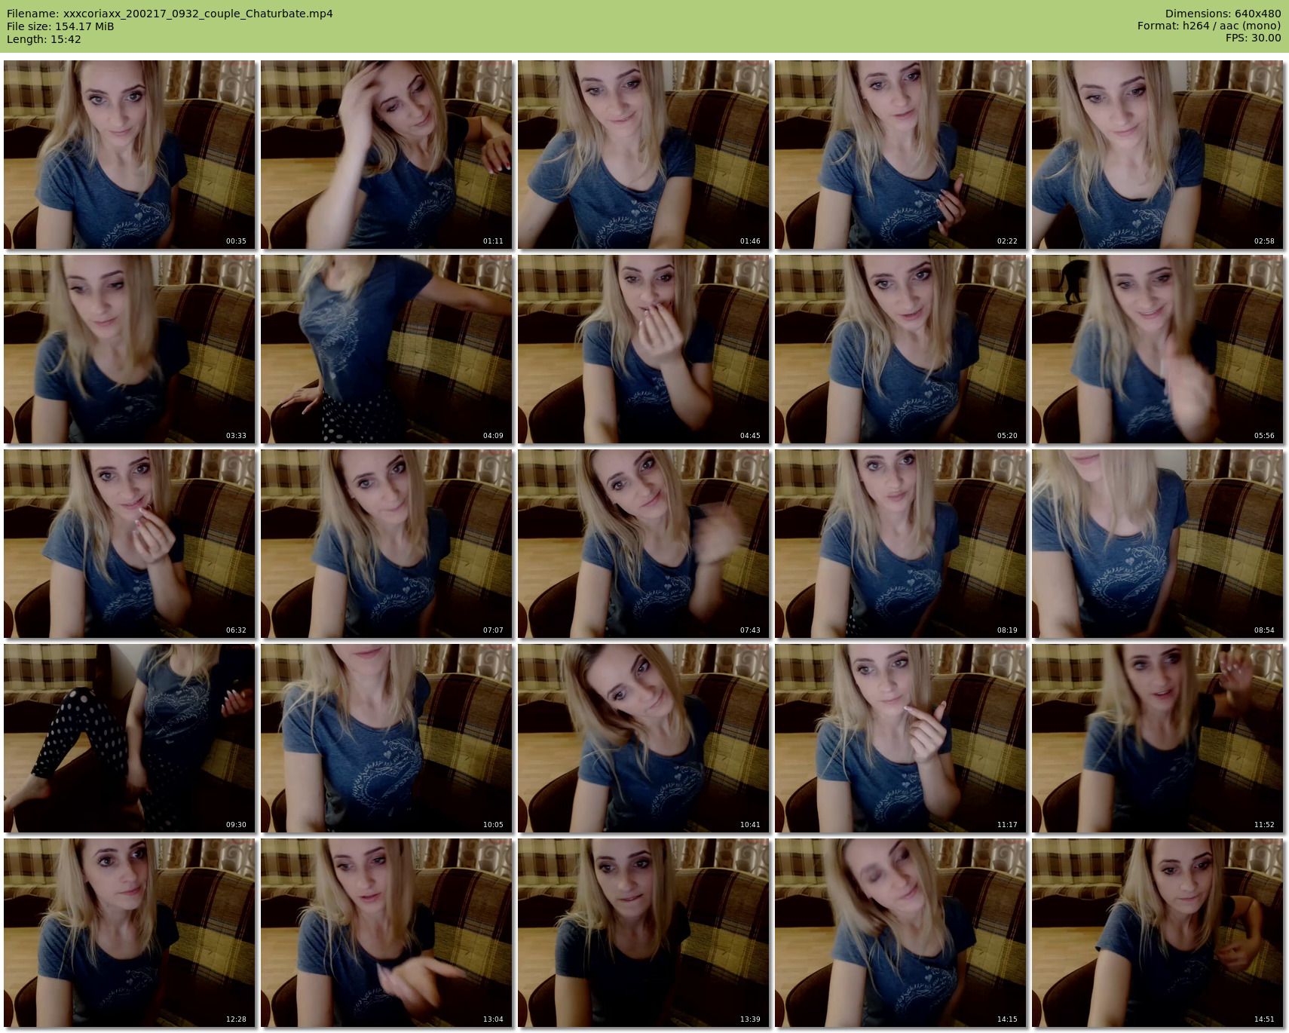Open the last thumbnail, stamped 14:51
The image size is (1289, 1033).
tap(1158, 933)
